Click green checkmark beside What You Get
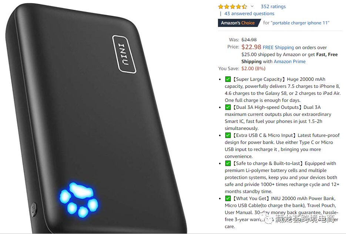Viewport: 346px width, 234px height. [228, 198]
